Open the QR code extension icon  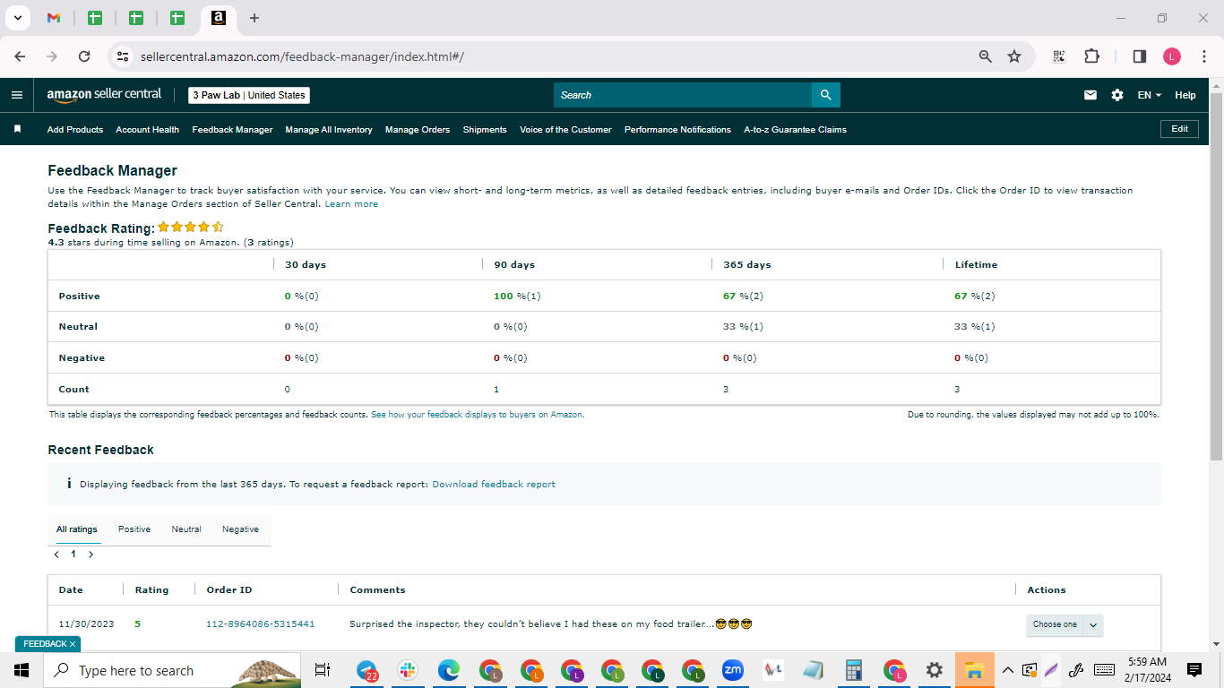coord(1059,56)
